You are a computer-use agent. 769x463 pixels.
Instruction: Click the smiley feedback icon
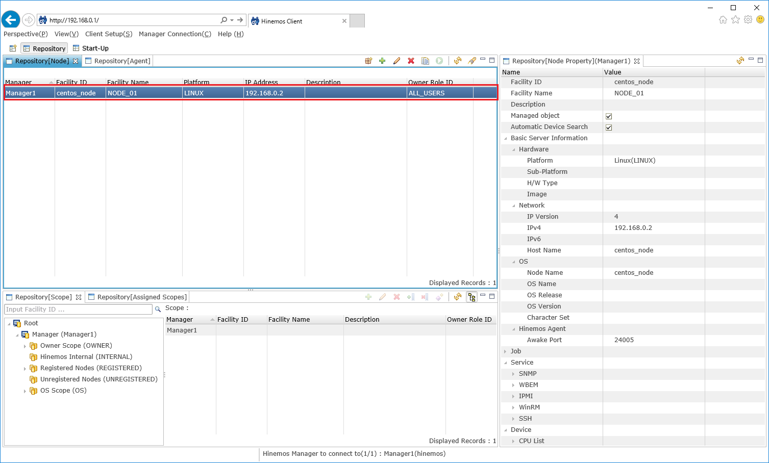click(760, 20)
